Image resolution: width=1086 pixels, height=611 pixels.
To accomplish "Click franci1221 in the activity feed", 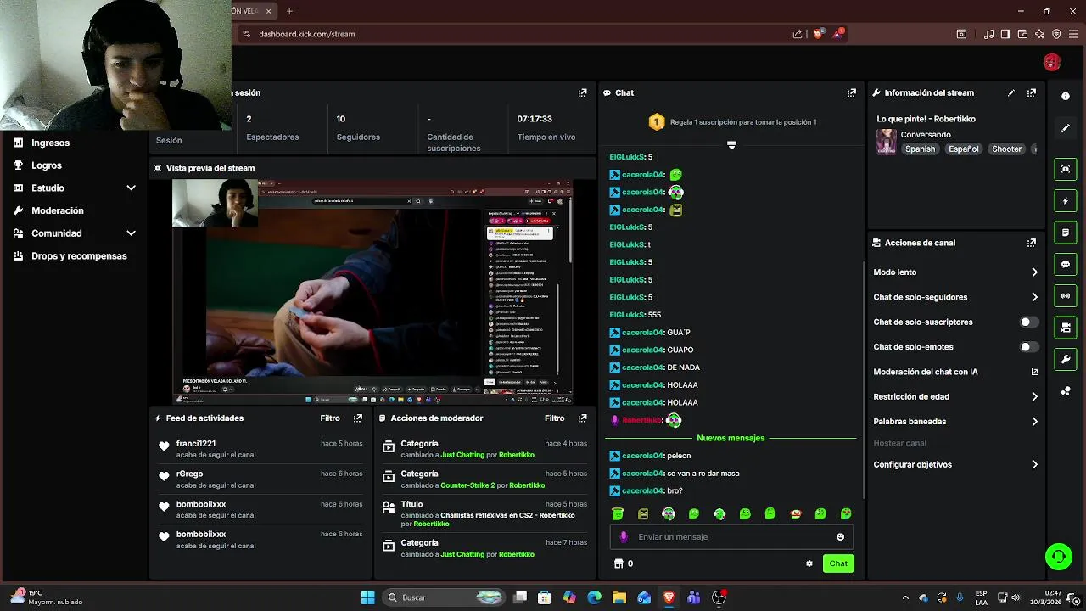I will pyautogui.click(x=196, y=444).
